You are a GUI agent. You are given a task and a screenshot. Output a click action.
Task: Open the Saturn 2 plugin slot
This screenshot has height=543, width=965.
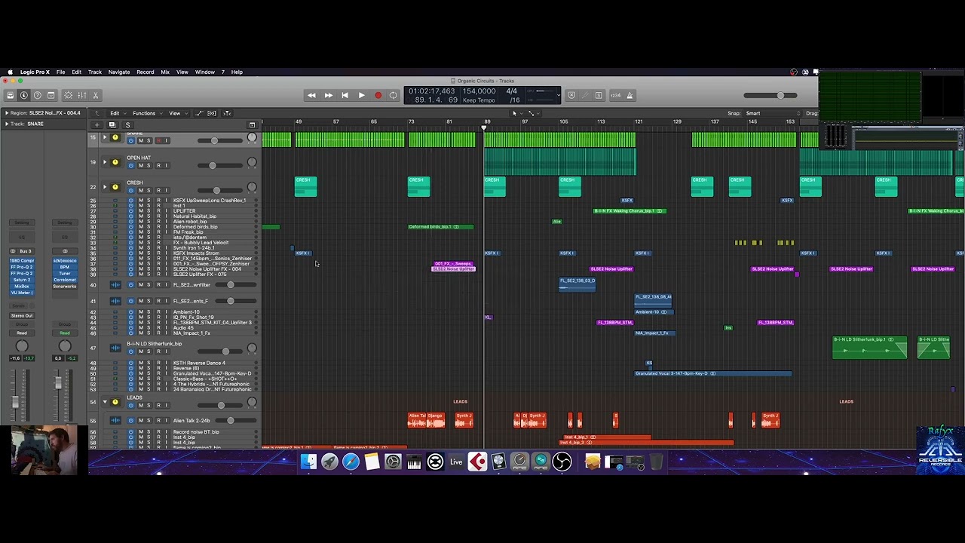[22, 280]
